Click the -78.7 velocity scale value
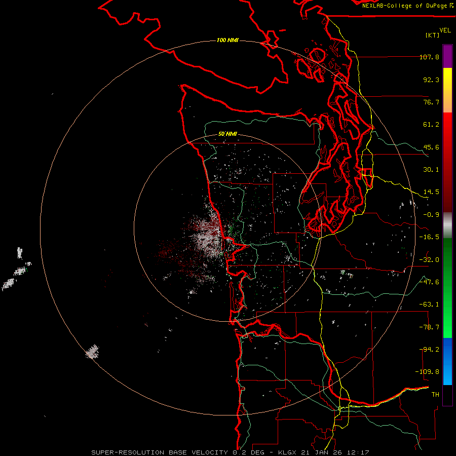This screenshot has width=456, height=456. click(429, 327)
